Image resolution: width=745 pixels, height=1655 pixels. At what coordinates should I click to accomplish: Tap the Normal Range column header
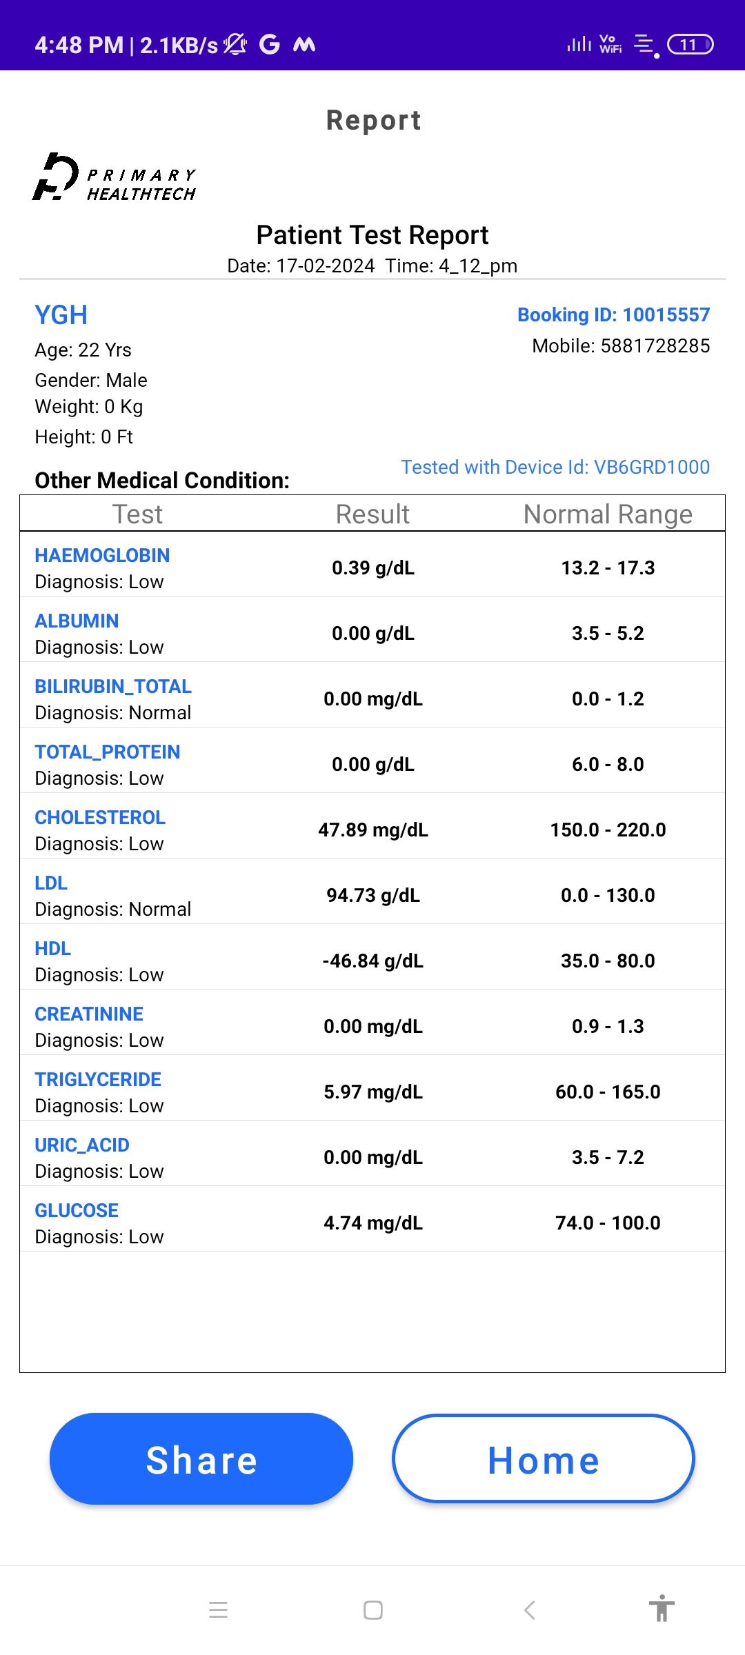[x=608, y=514]
